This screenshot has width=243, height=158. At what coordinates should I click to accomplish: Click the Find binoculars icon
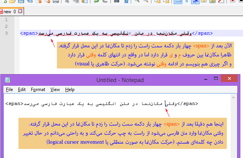pos(116,1)
